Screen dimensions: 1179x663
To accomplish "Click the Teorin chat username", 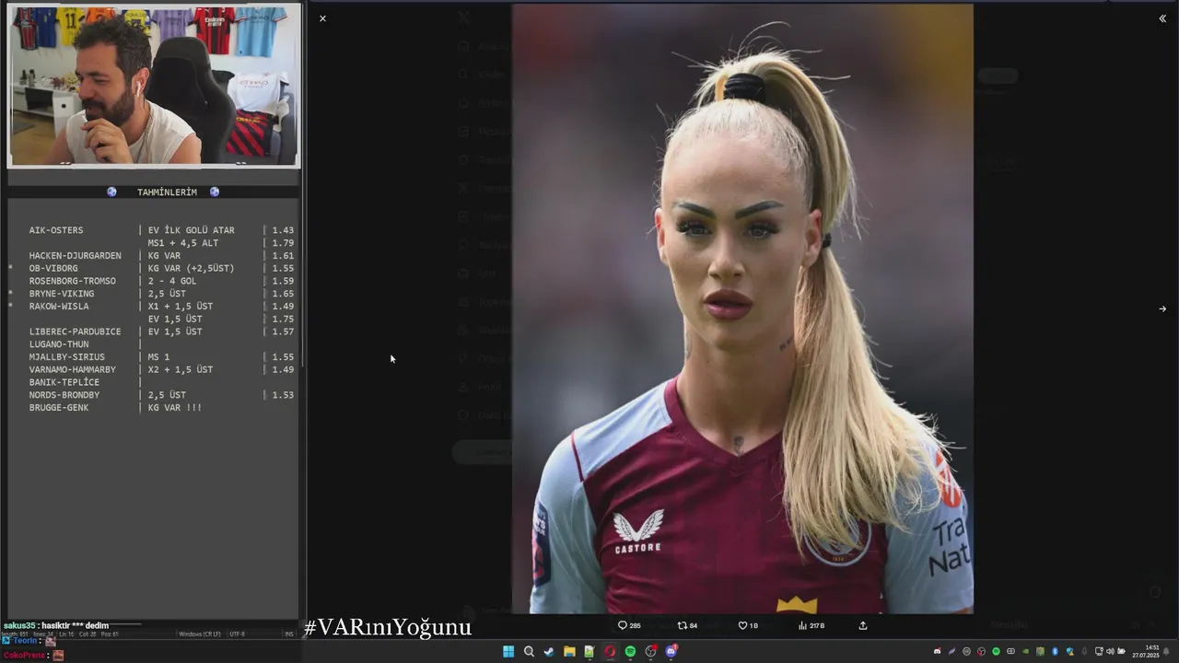I will (25, 641).
